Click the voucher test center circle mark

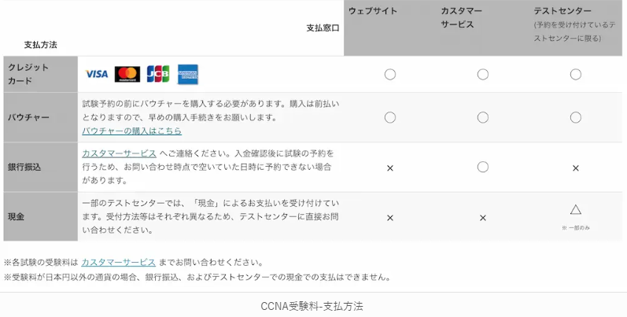tap(575, 117)
